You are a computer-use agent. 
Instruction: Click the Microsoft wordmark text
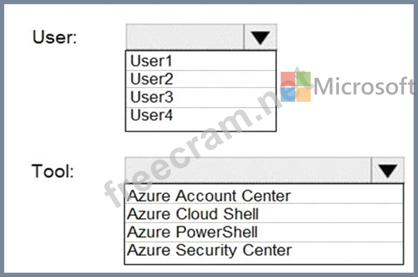click(x=364, y=86)
